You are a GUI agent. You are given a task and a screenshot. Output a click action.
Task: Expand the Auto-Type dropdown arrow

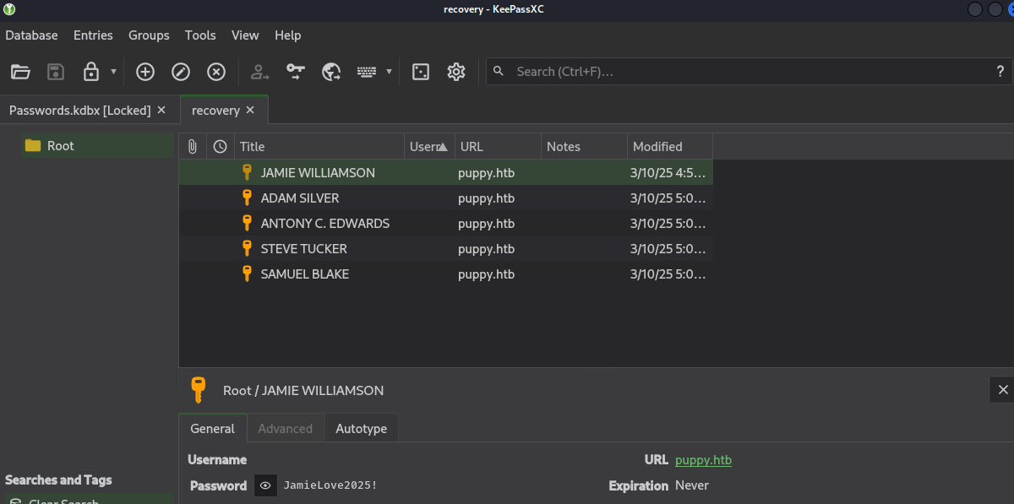[x=389, y=72]
